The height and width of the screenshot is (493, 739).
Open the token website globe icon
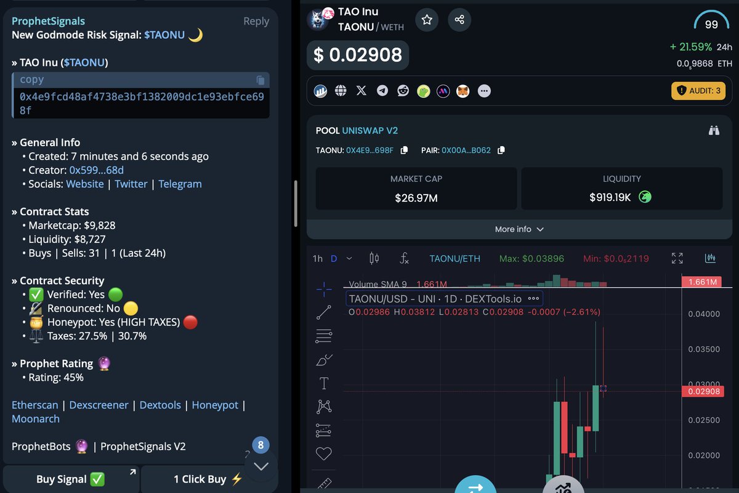click(x=341, y=91)
